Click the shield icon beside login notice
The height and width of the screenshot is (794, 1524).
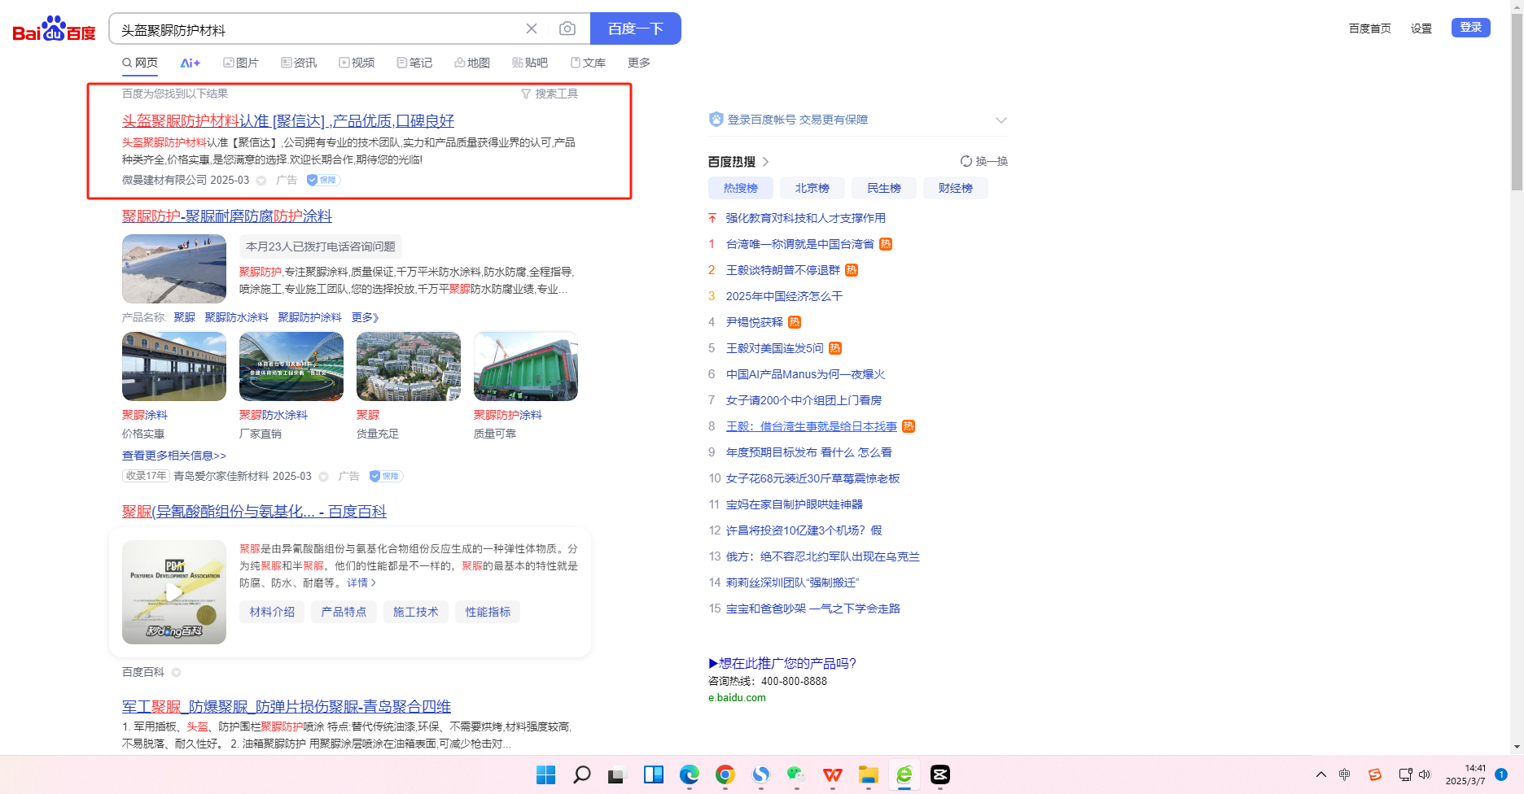click(716, 120)
